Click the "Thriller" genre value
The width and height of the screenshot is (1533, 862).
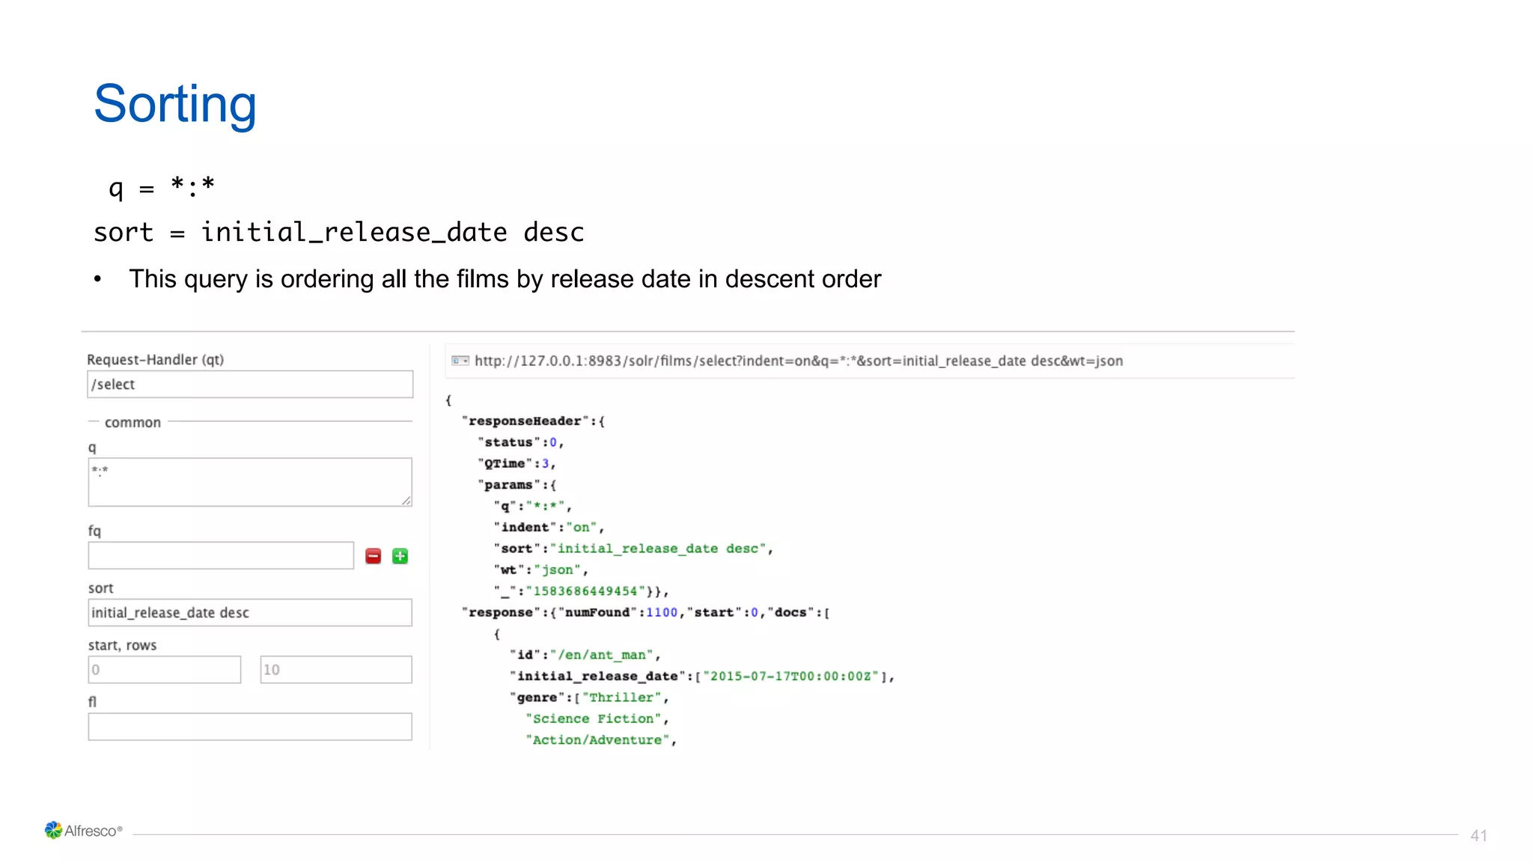click(x=622, y=697)
